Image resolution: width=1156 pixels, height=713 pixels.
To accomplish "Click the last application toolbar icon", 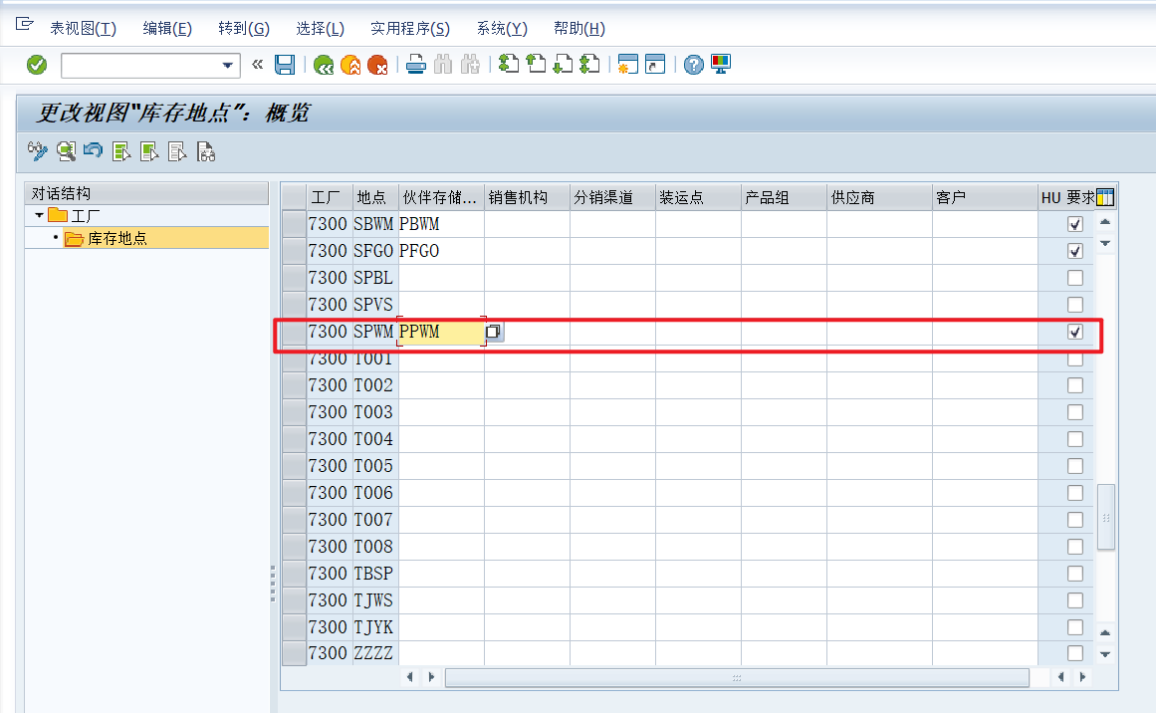I will [x=206, y=151].
